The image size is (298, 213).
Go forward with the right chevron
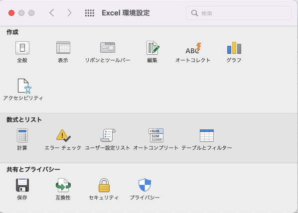pyautogui.click(x=69, y=13)
